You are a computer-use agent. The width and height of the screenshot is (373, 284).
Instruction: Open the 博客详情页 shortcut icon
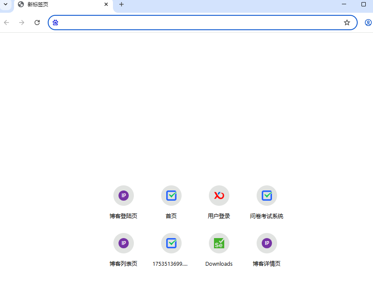[267, 243]
